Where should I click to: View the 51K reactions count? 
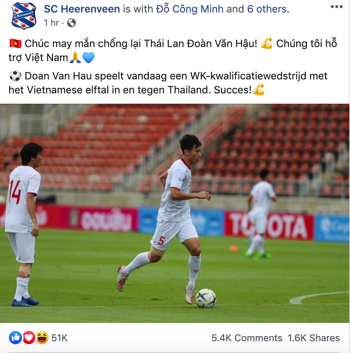click(x=59, y=338)
